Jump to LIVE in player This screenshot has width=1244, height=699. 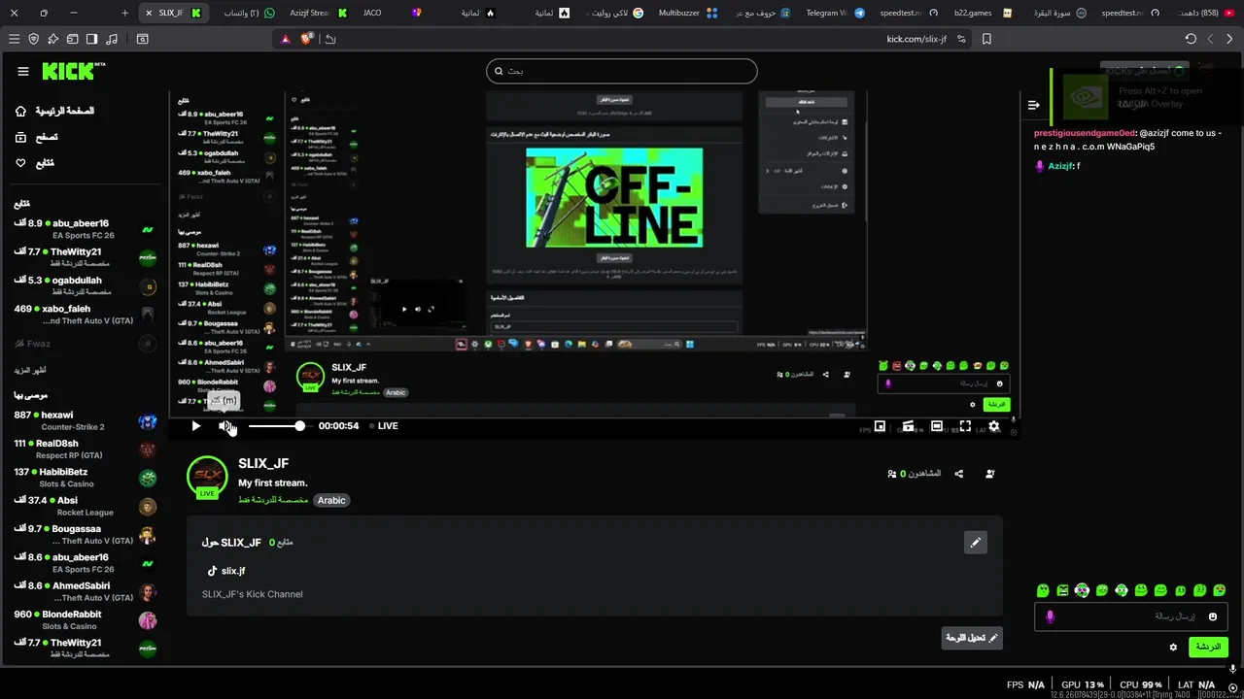click(x=384, y=425)
